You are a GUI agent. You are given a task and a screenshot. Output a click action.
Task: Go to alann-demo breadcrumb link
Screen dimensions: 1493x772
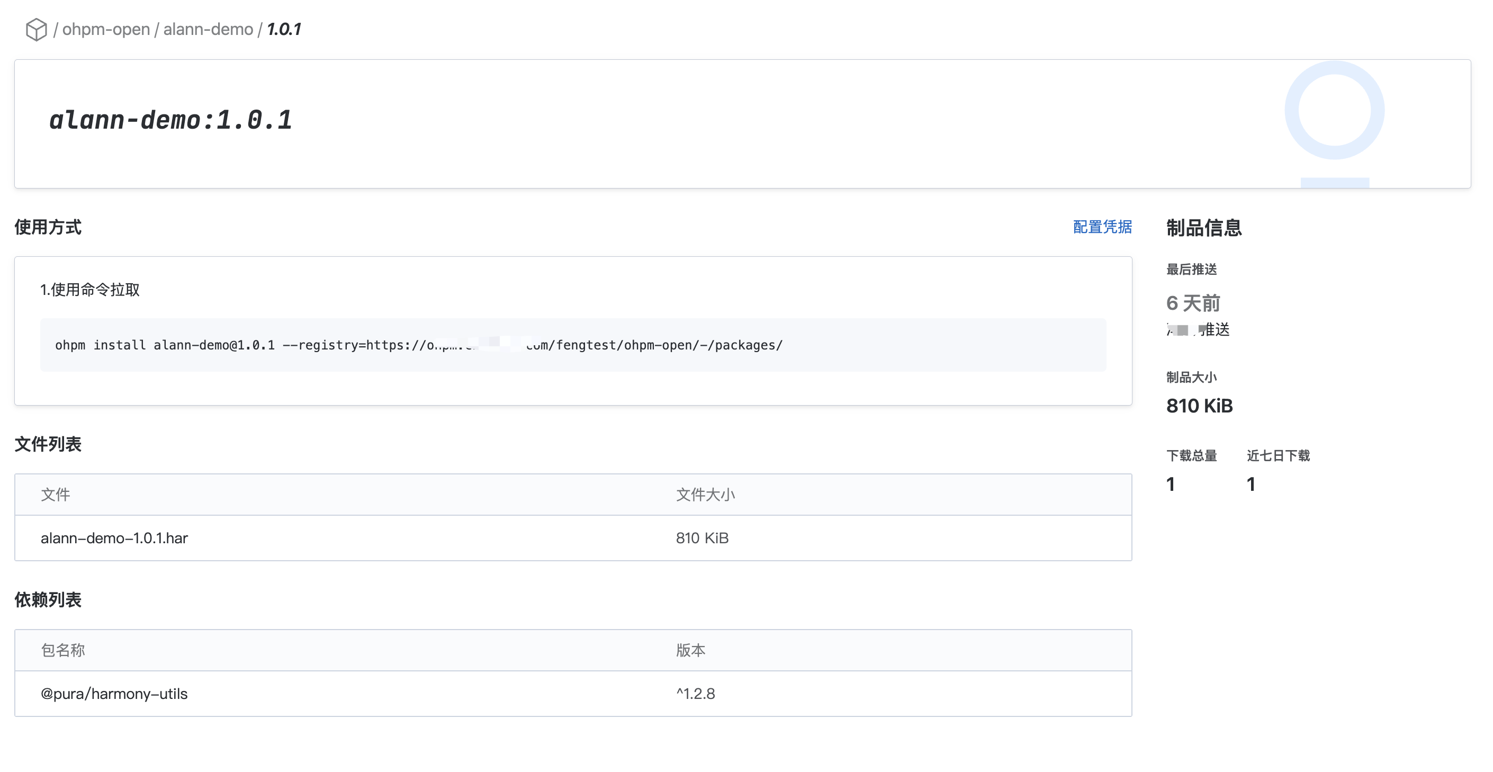tap(208, 29)
